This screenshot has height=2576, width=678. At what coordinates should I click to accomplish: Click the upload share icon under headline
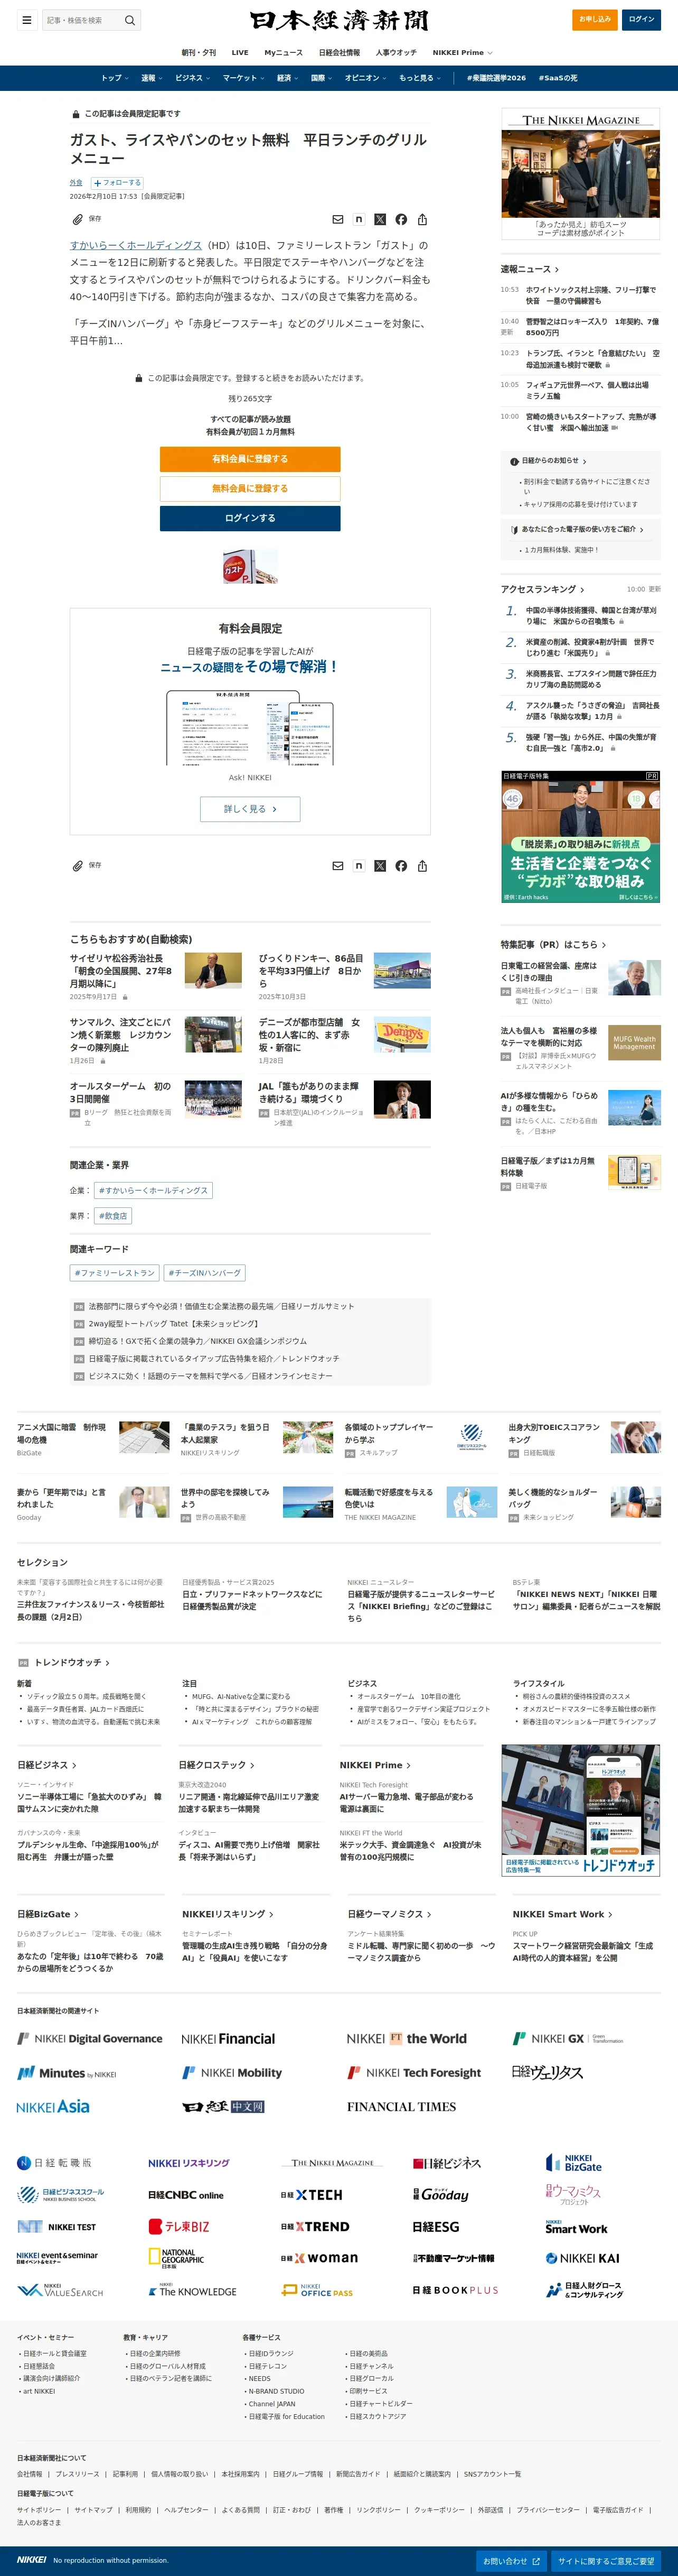point(422,219)
